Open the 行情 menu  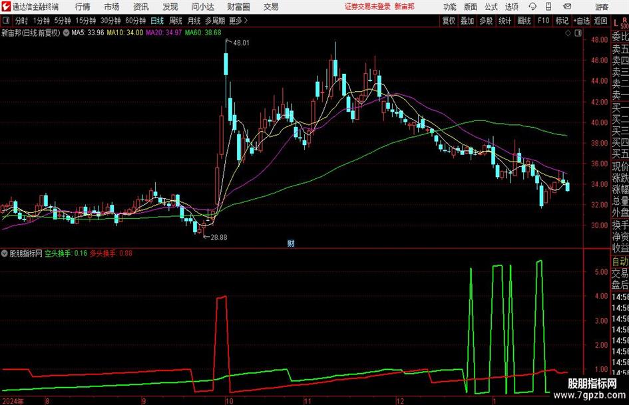pos(83,7)
